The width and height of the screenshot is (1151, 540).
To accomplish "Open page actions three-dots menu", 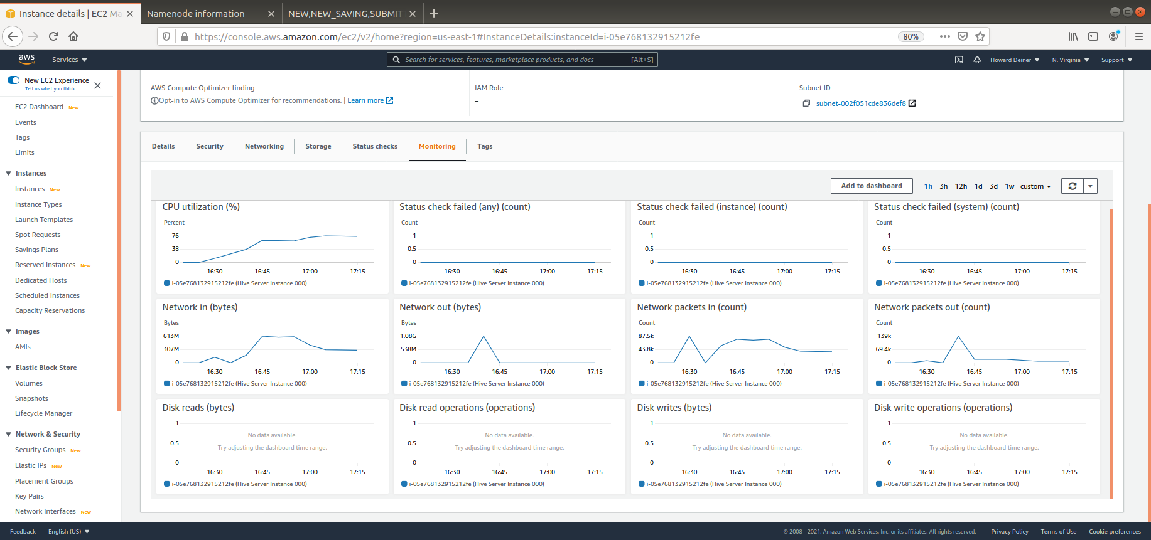I will pos(945,36).
